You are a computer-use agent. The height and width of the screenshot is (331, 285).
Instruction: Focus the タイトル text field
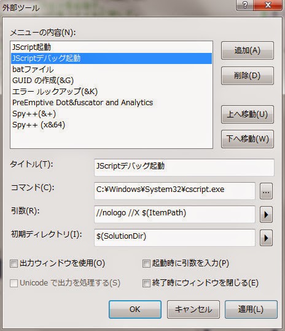(x=184, y=167)
